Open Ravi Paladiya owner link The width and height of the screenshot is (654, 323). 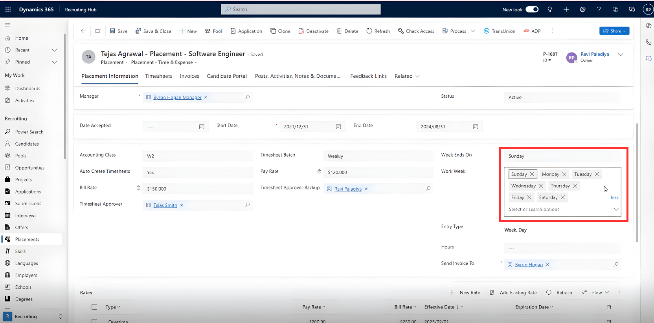[595, 54]
